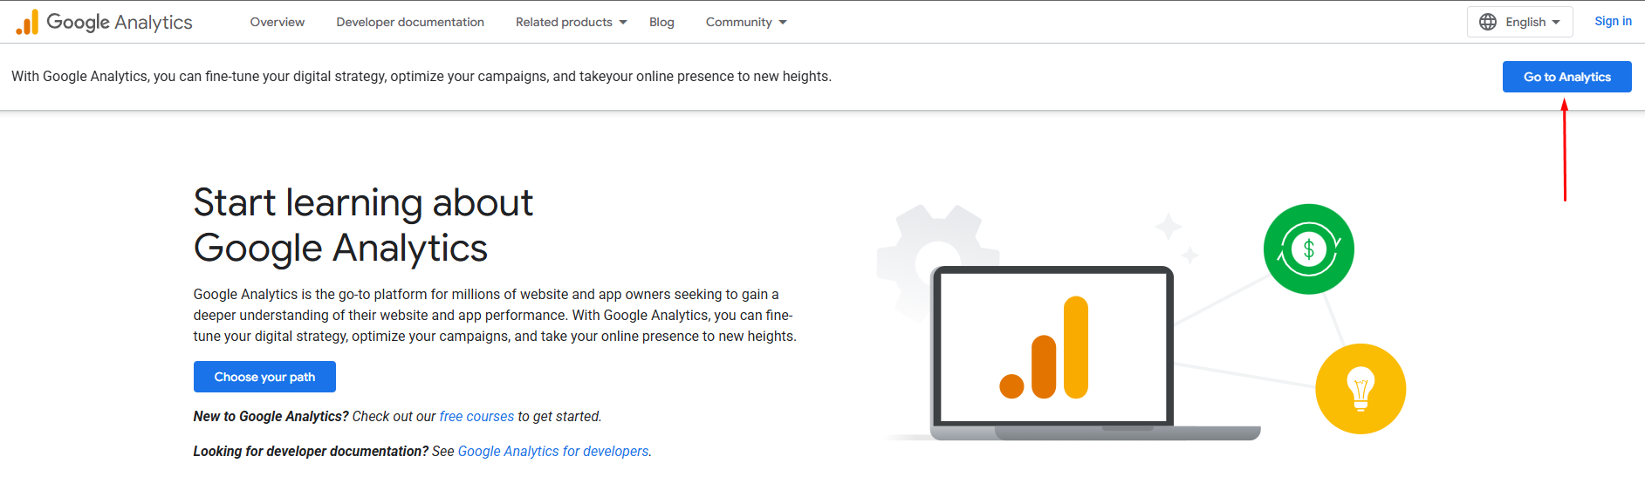Click the green dollar refresh icon

coord(1308,249)
